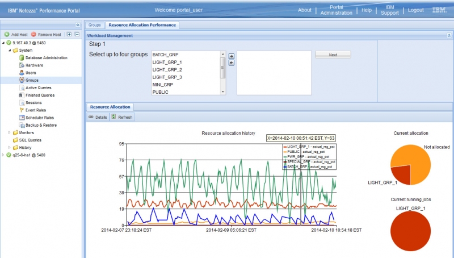Collapse the System folder node
Screen dimensions: 454x258
coord(10,50)
